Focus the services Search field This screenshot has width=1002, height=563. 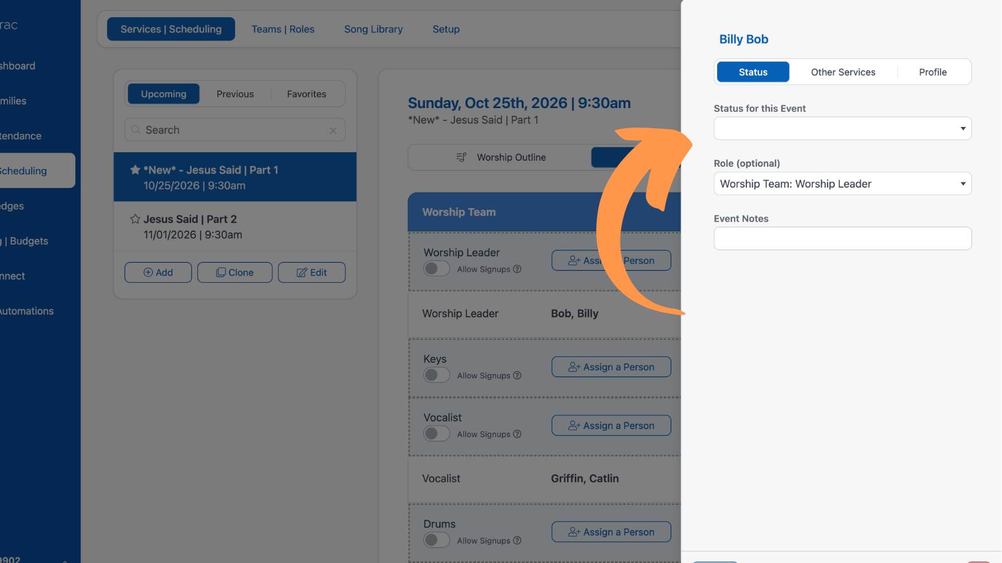click(235, 130)
